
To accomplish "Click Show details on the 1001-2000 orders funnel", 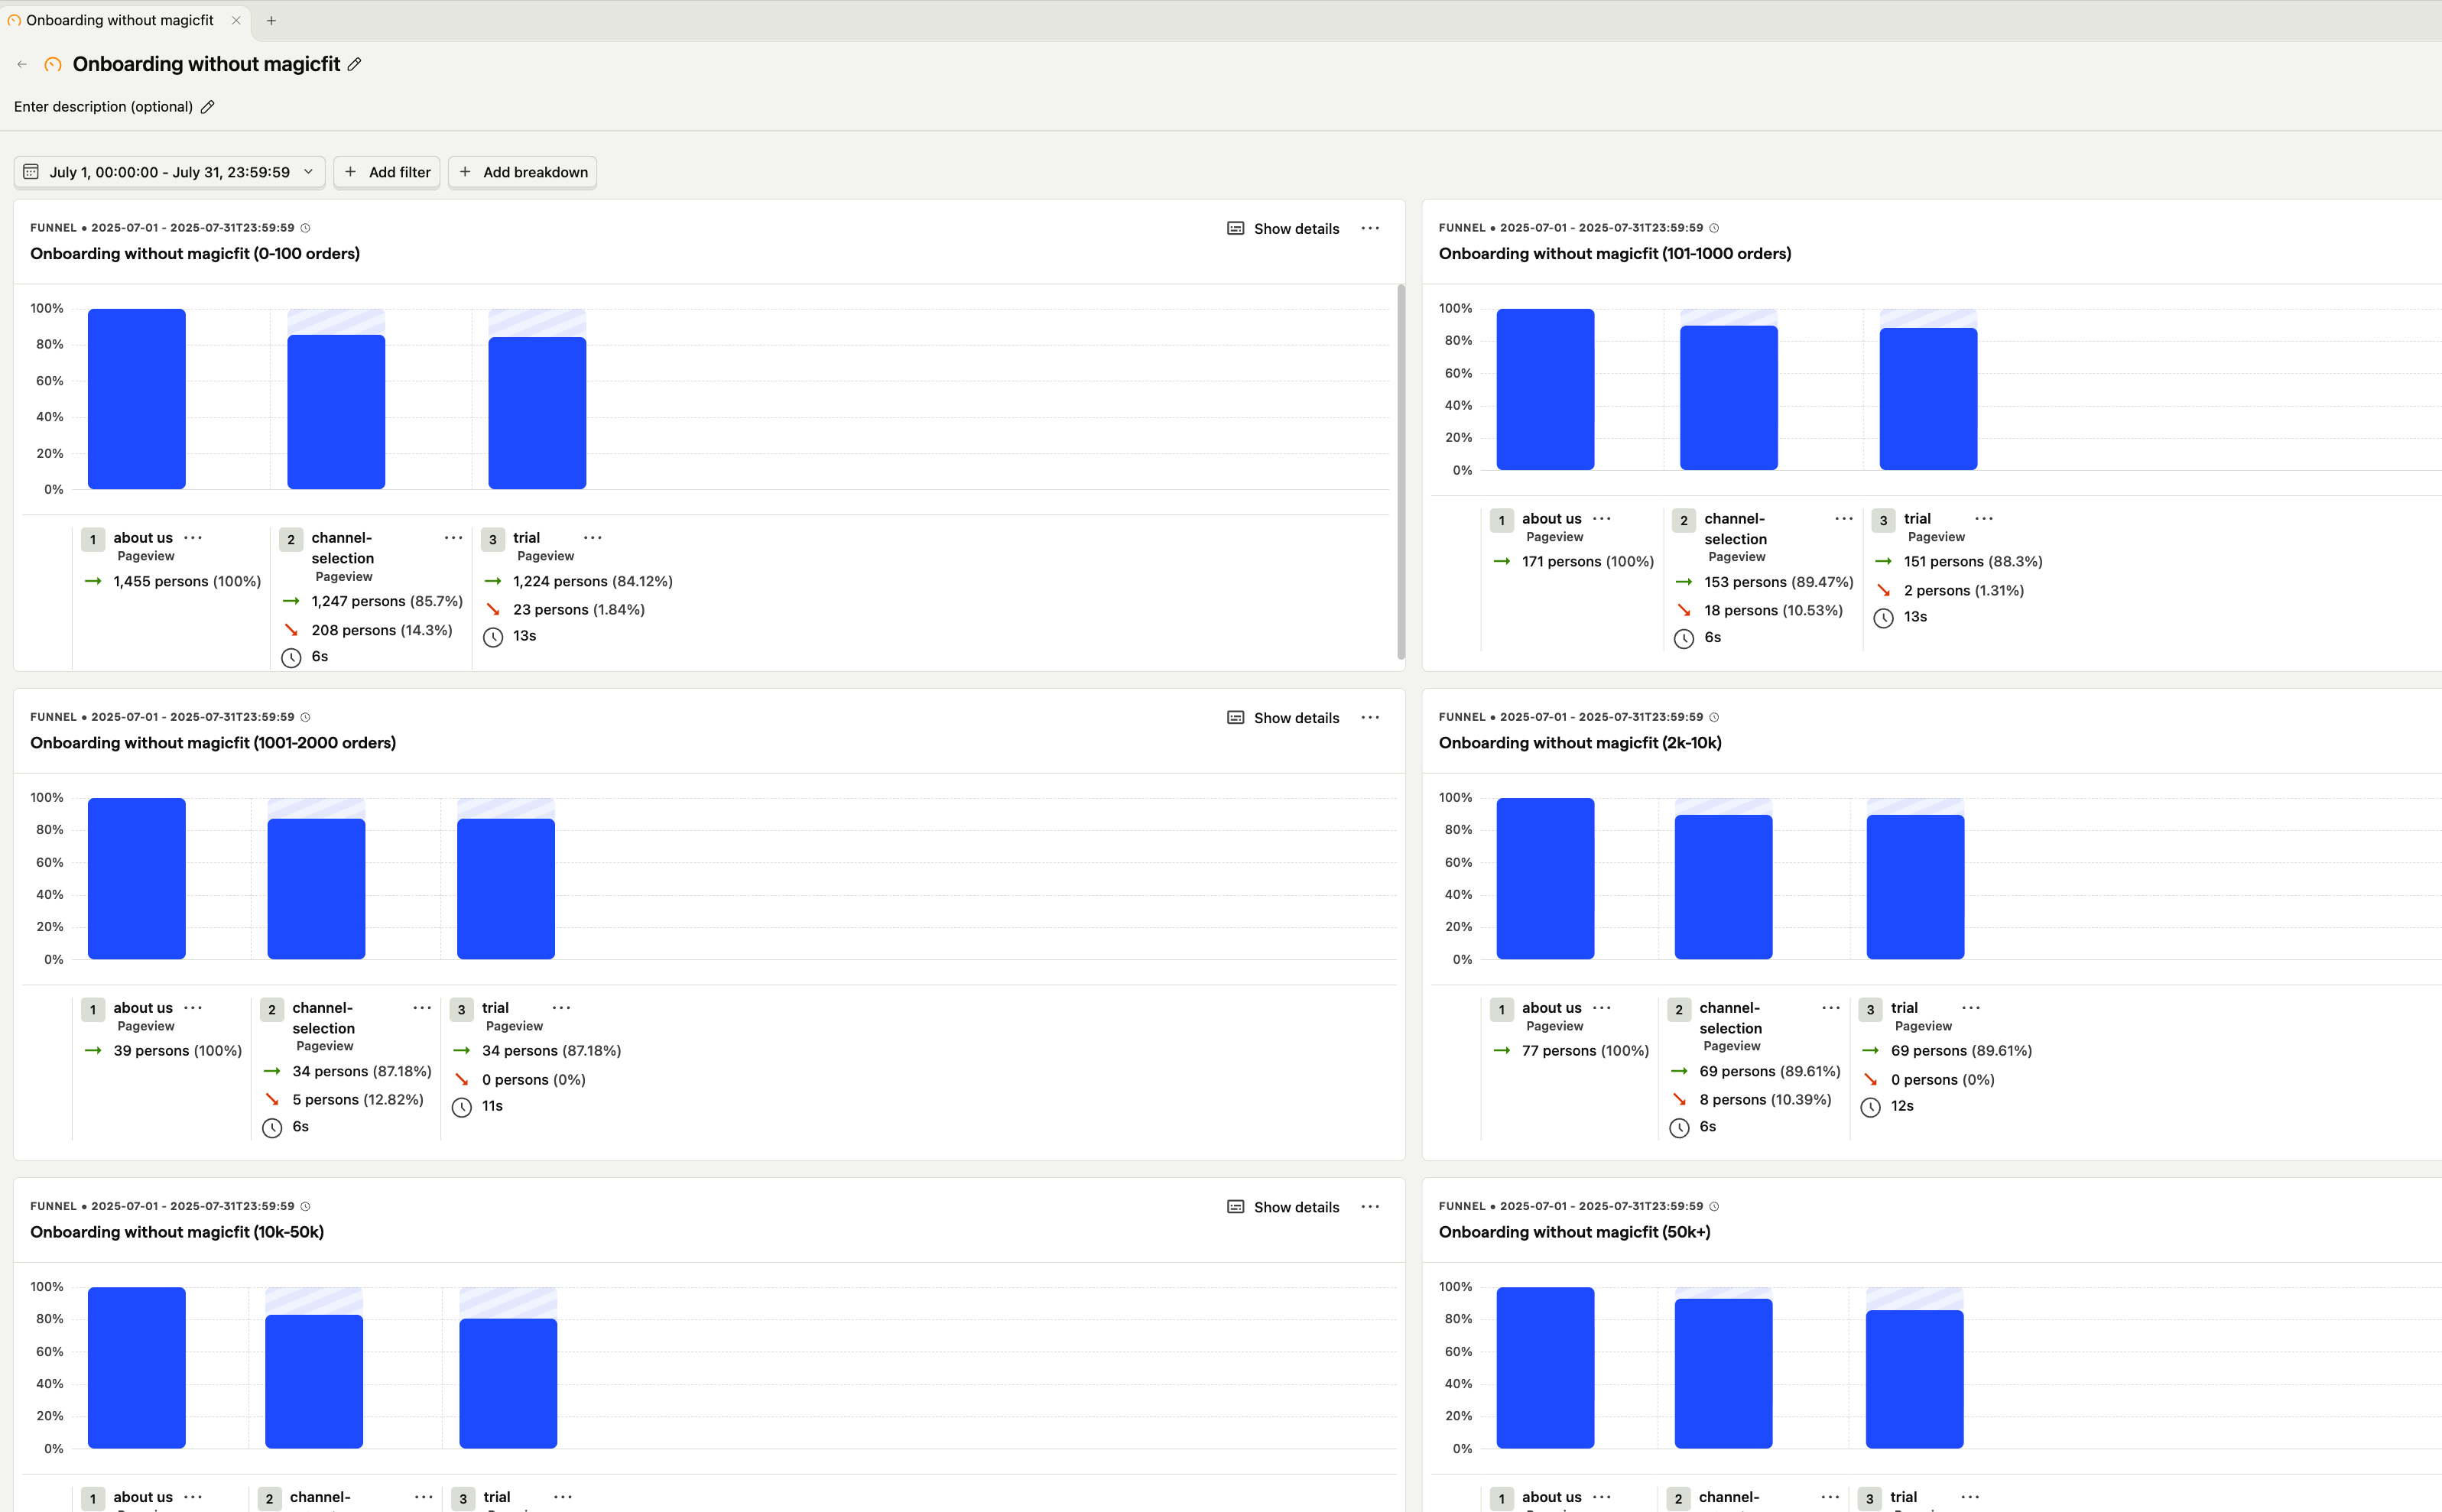I will tap(1284, 717).
